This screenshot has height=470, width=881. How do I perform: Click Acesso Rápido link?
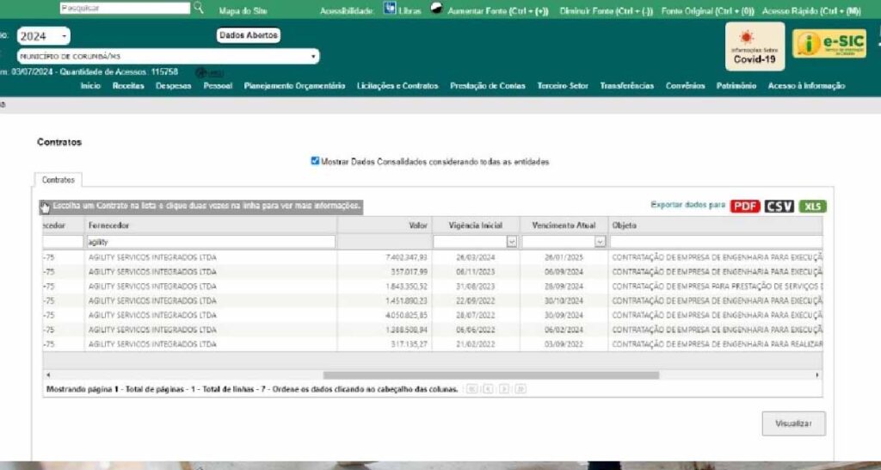pos(811,11)
